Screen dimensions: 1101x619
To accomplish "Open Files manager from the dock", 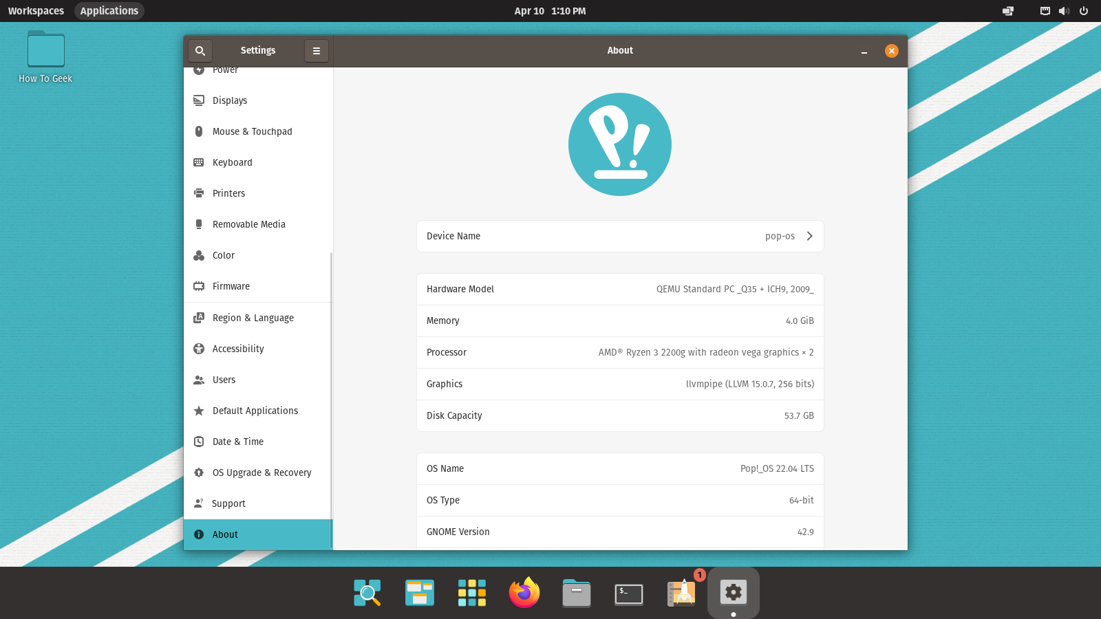I will (x=577, y=592).
